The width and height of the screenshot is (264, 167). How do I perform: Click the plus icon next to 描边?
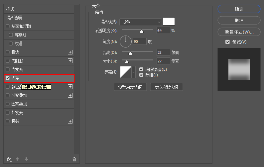[x=70, y=52]
